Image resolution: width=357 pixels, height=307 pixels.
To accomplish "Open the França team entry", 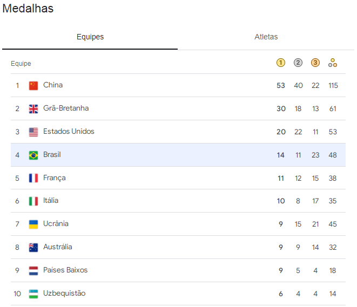I will tap(178, 178).
